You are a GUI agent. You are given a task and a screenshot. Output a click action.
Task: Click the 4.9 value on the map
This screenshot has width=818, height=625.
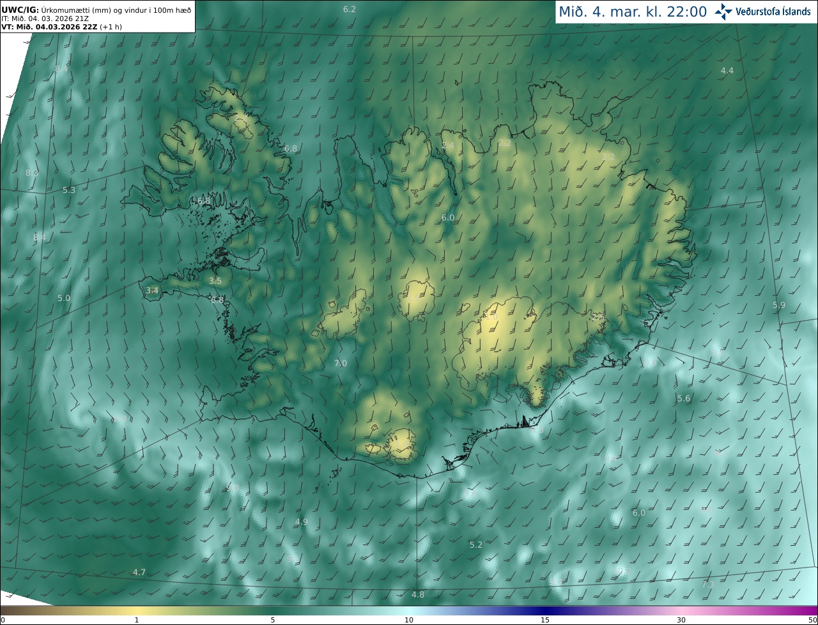(x=302, y=521)
